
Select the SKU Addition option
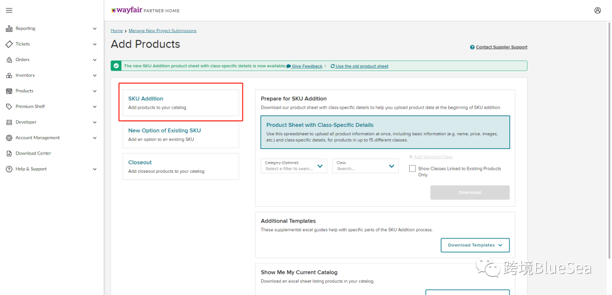pos(181,103)
